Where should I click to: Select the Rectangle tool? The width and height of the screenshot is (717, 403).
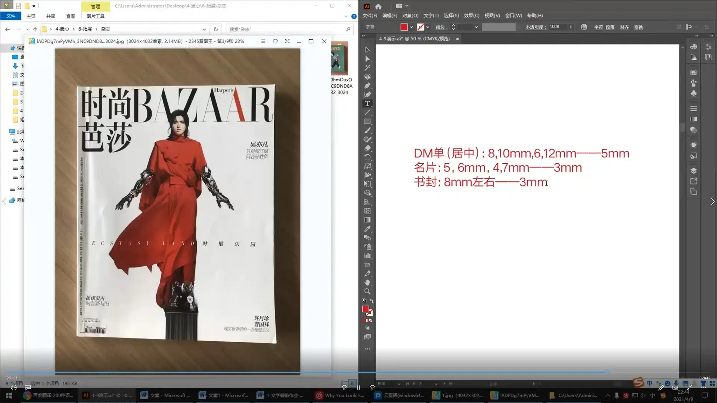(x=367, y=121)
